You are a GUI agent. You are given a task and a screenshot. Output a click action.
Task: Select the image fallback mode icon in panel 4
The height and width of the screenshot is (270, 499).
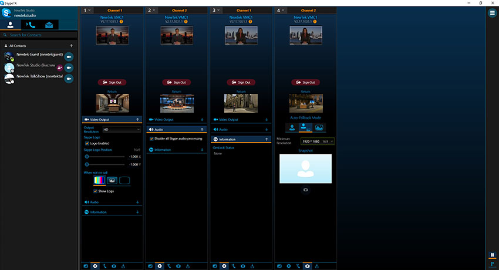click(319, 127)
